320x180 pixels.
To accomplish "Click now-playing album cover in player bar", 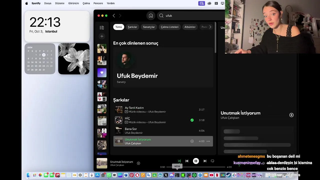I will [x=102, y=163].
